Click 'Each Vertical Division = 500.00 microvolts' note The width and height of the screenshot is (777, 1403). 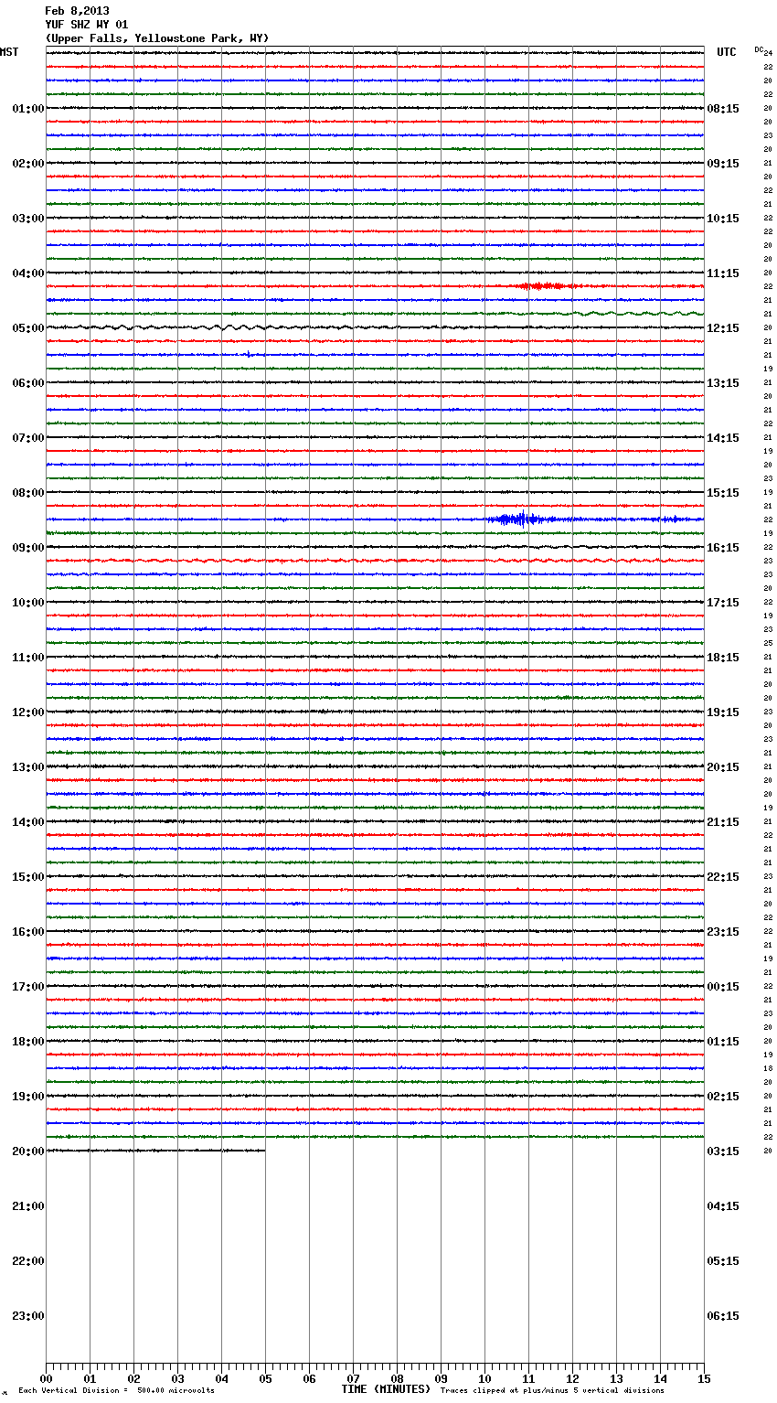[116, 1391]
